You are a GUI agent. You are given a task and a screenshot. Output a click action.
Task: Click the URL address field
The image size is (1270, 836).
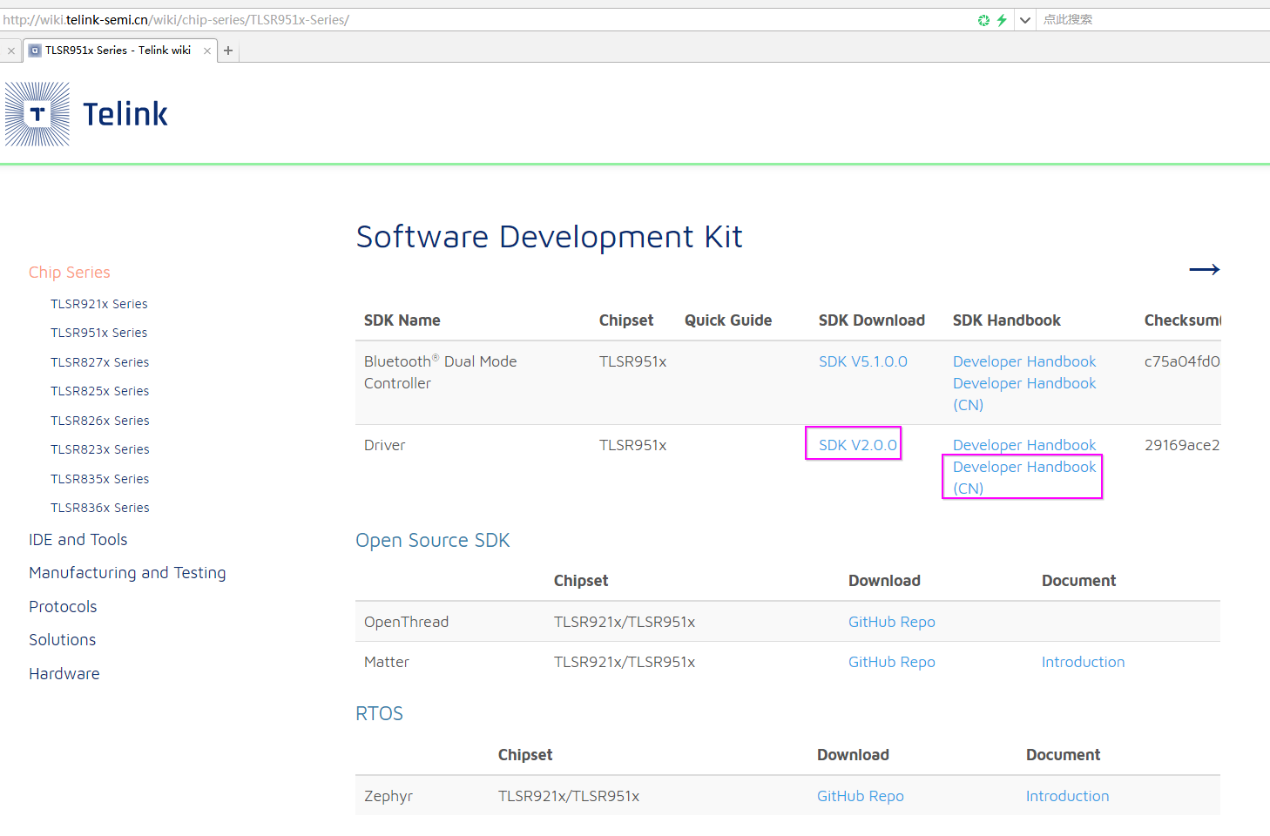click(488, 20)
